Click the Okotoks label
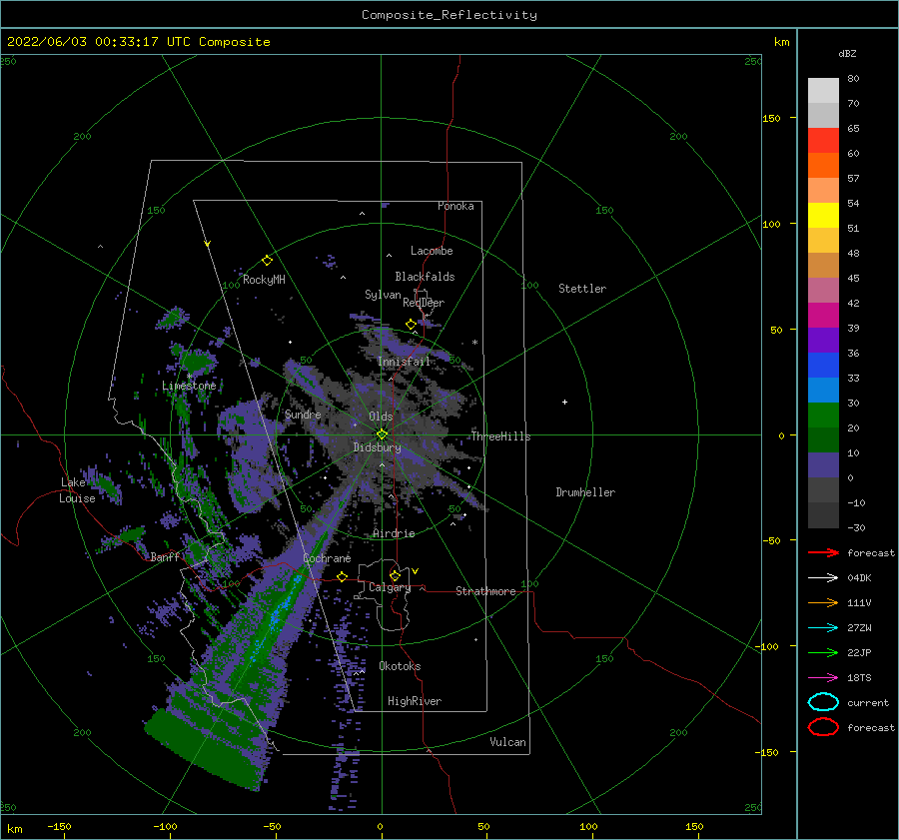899x840 pixels. [400, 666]
